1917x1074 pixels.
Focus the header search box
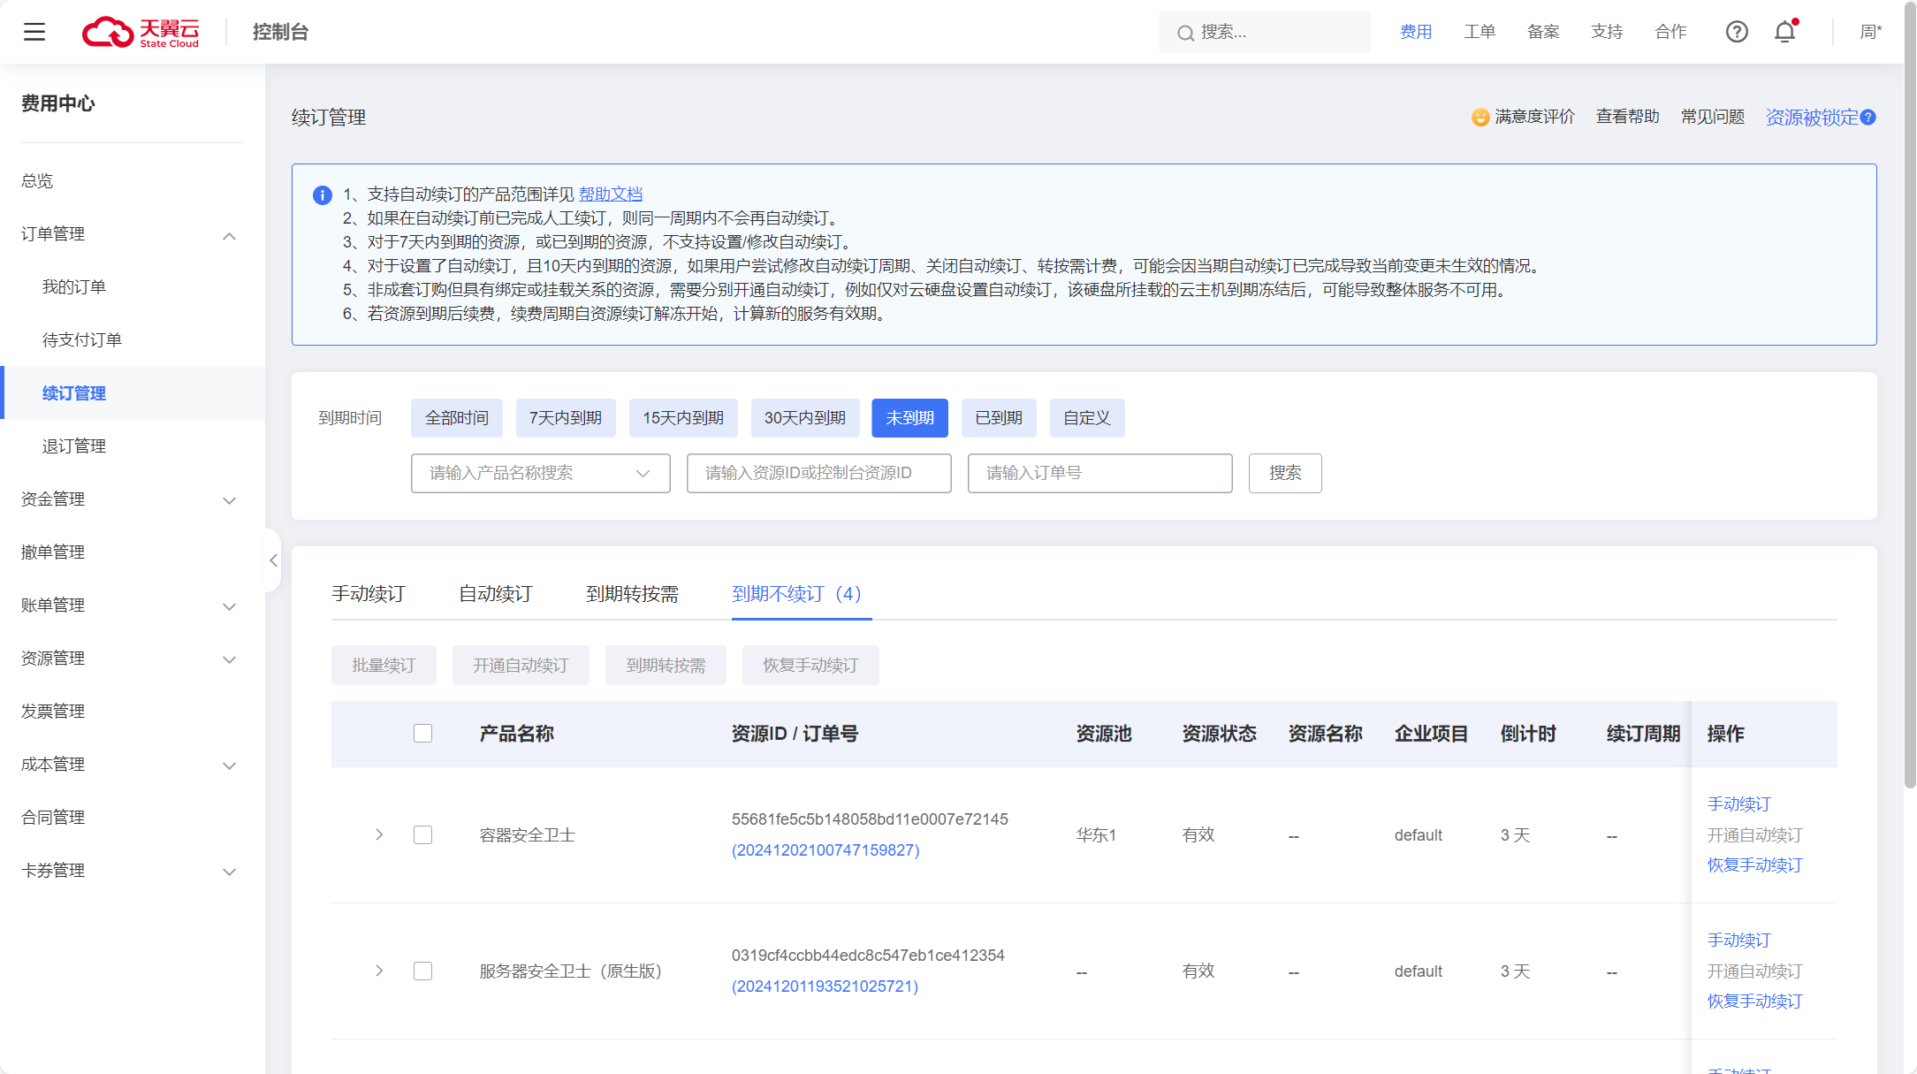click(x=1265, y=32)
